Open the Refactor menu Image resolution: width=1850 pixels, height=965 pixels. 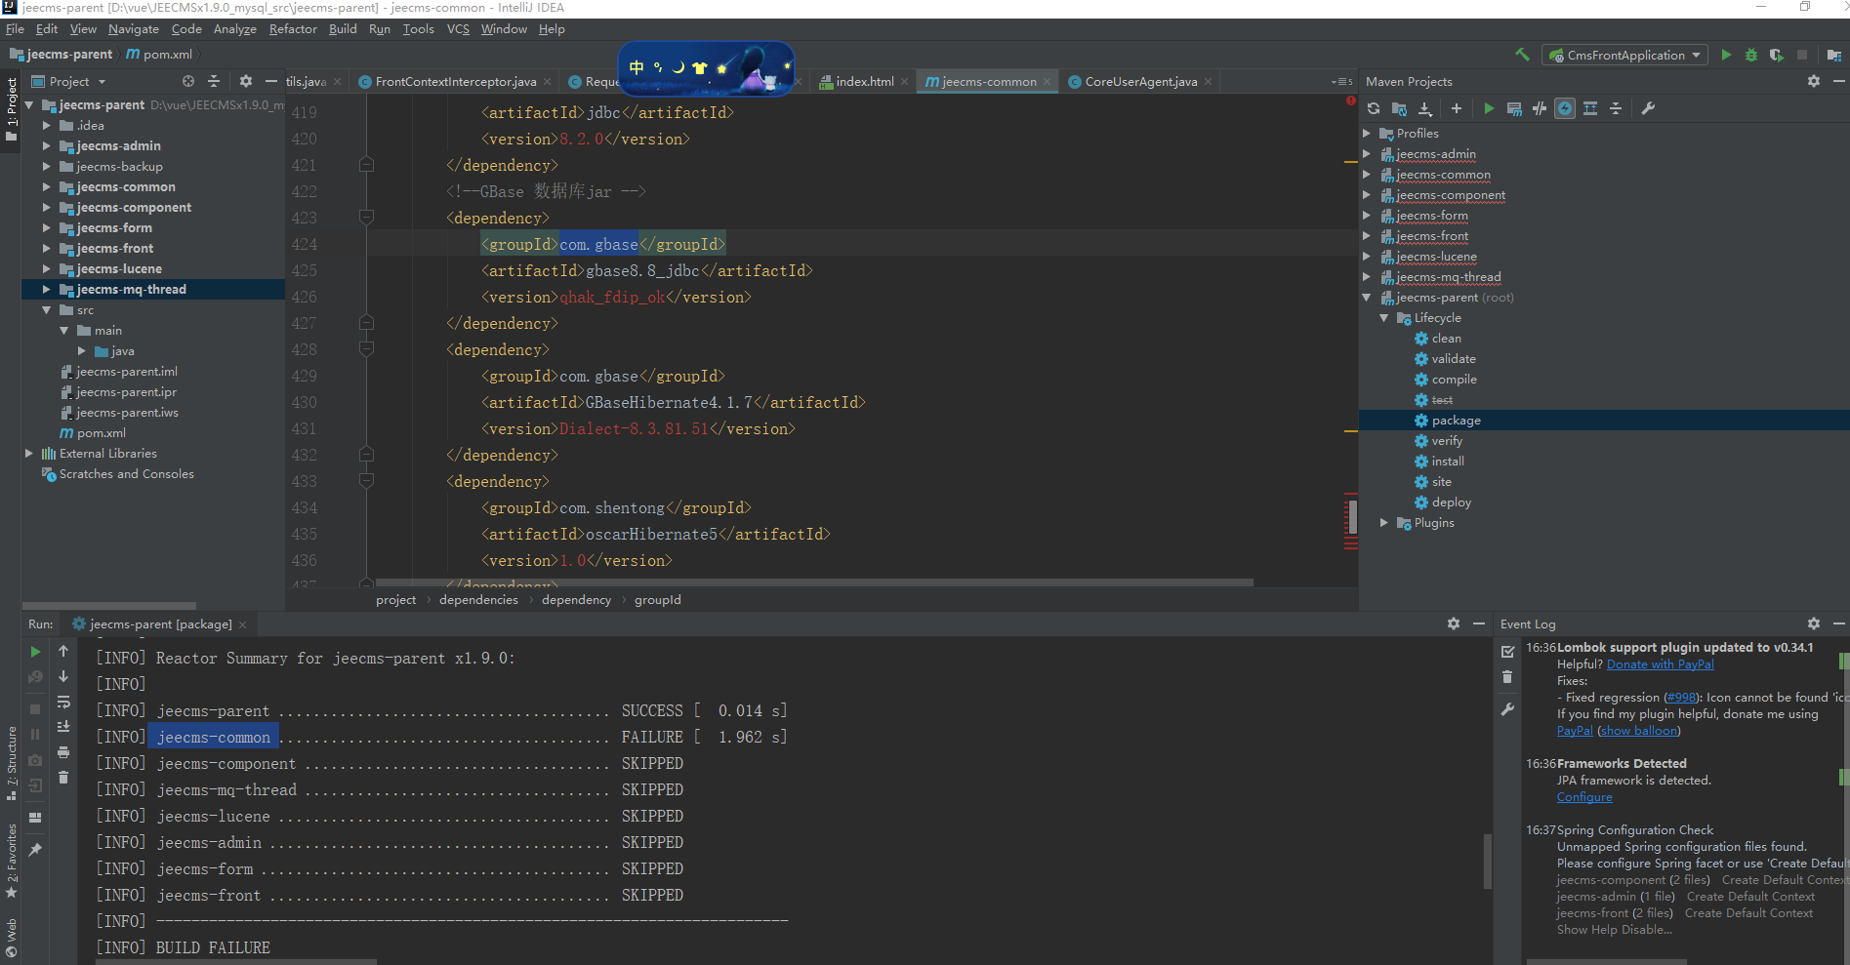point(292,29)
